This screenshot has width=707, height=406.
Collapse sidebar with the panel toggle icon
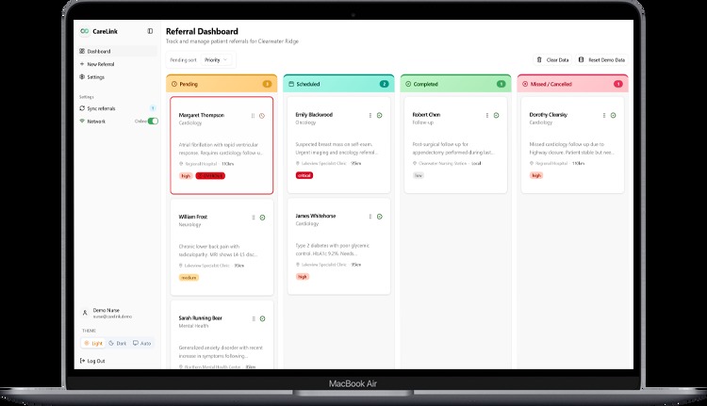coord(150,31)
